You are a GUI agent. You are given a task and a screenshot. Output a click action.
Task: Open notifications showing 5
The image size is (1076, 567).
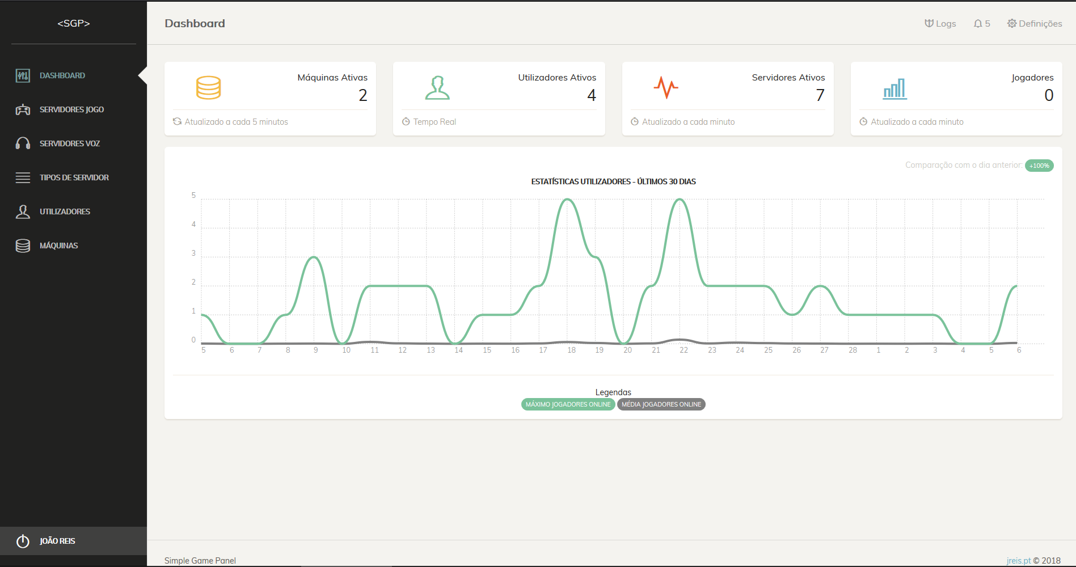pos(982,23)
